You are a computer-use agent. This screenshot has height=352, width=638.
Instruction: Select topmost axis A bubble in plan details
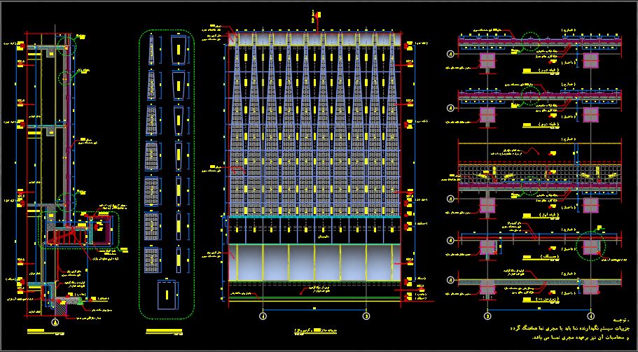pyautogui.click(x=450, y=53)
